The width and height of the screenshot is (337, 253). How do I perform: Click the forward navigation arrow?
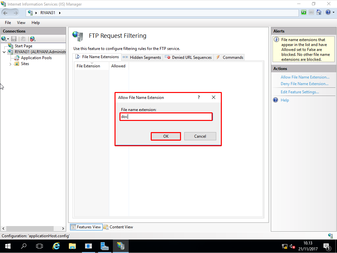pyautogui.click(x=15, y=13)
